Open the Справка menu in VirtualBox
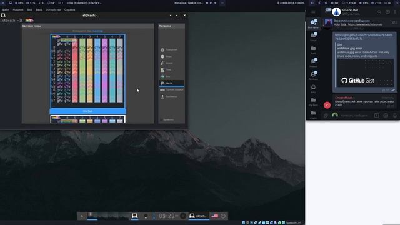400x225 pixels. pos(69,10)
